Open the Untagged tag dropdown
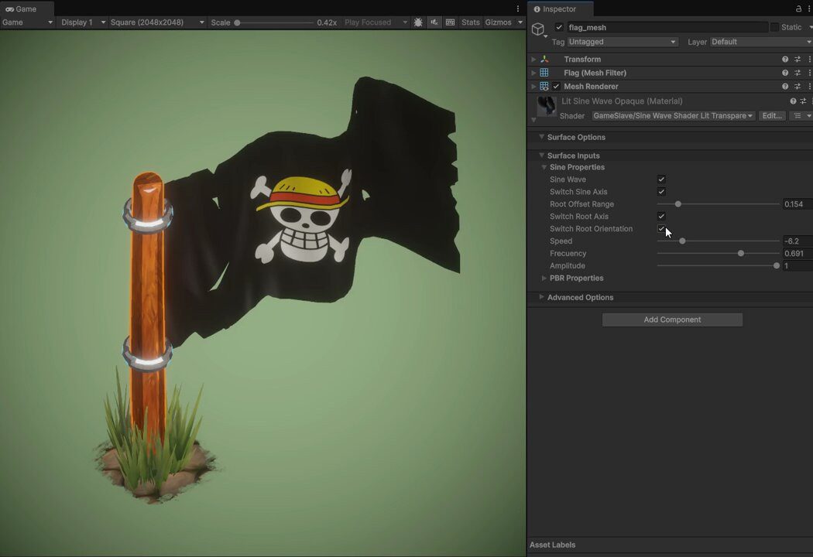Image resolution: width=813 pixels, height=557 pixels. 623,42
